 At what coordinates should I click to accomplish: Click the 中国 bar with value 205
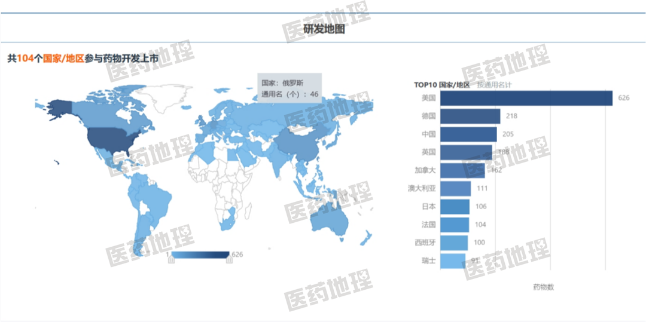pyautogui.click(x=468, y=134)
